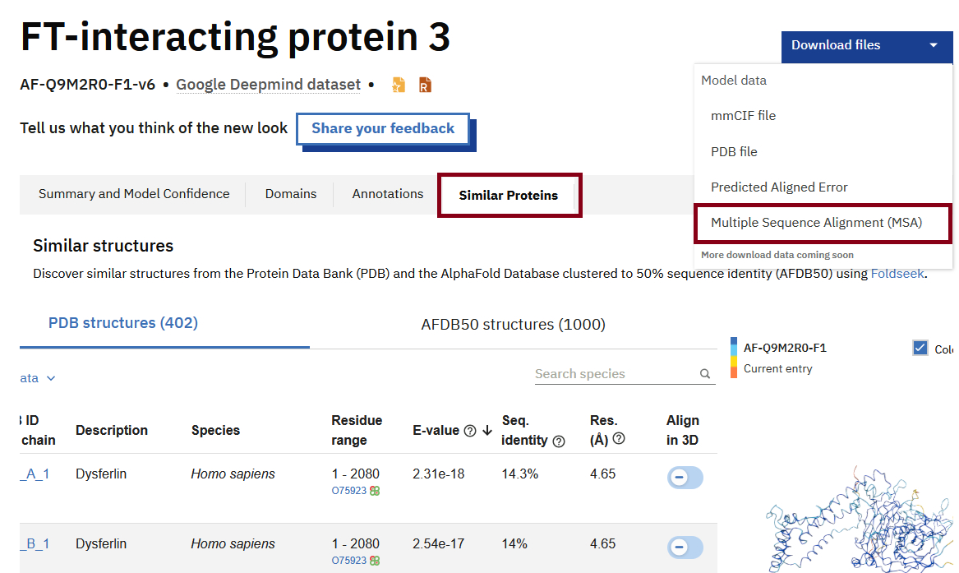Click the Share your feedback button
Screen dimensions: 959x573
coord(383,129)
